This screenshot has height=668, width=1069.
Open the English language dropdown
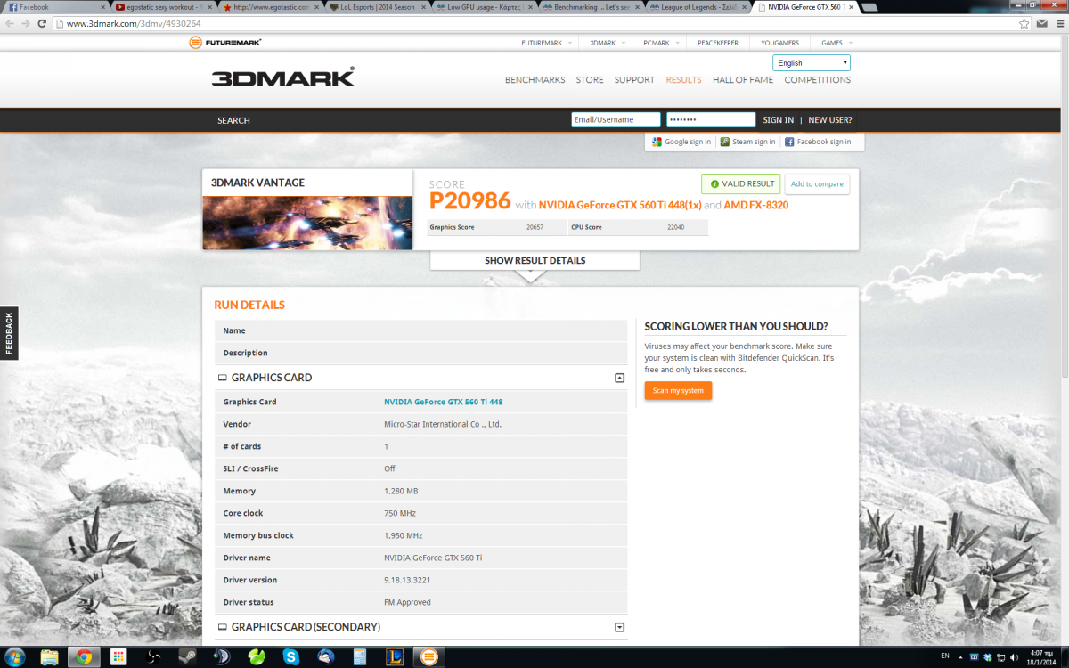tap(812, 63)
